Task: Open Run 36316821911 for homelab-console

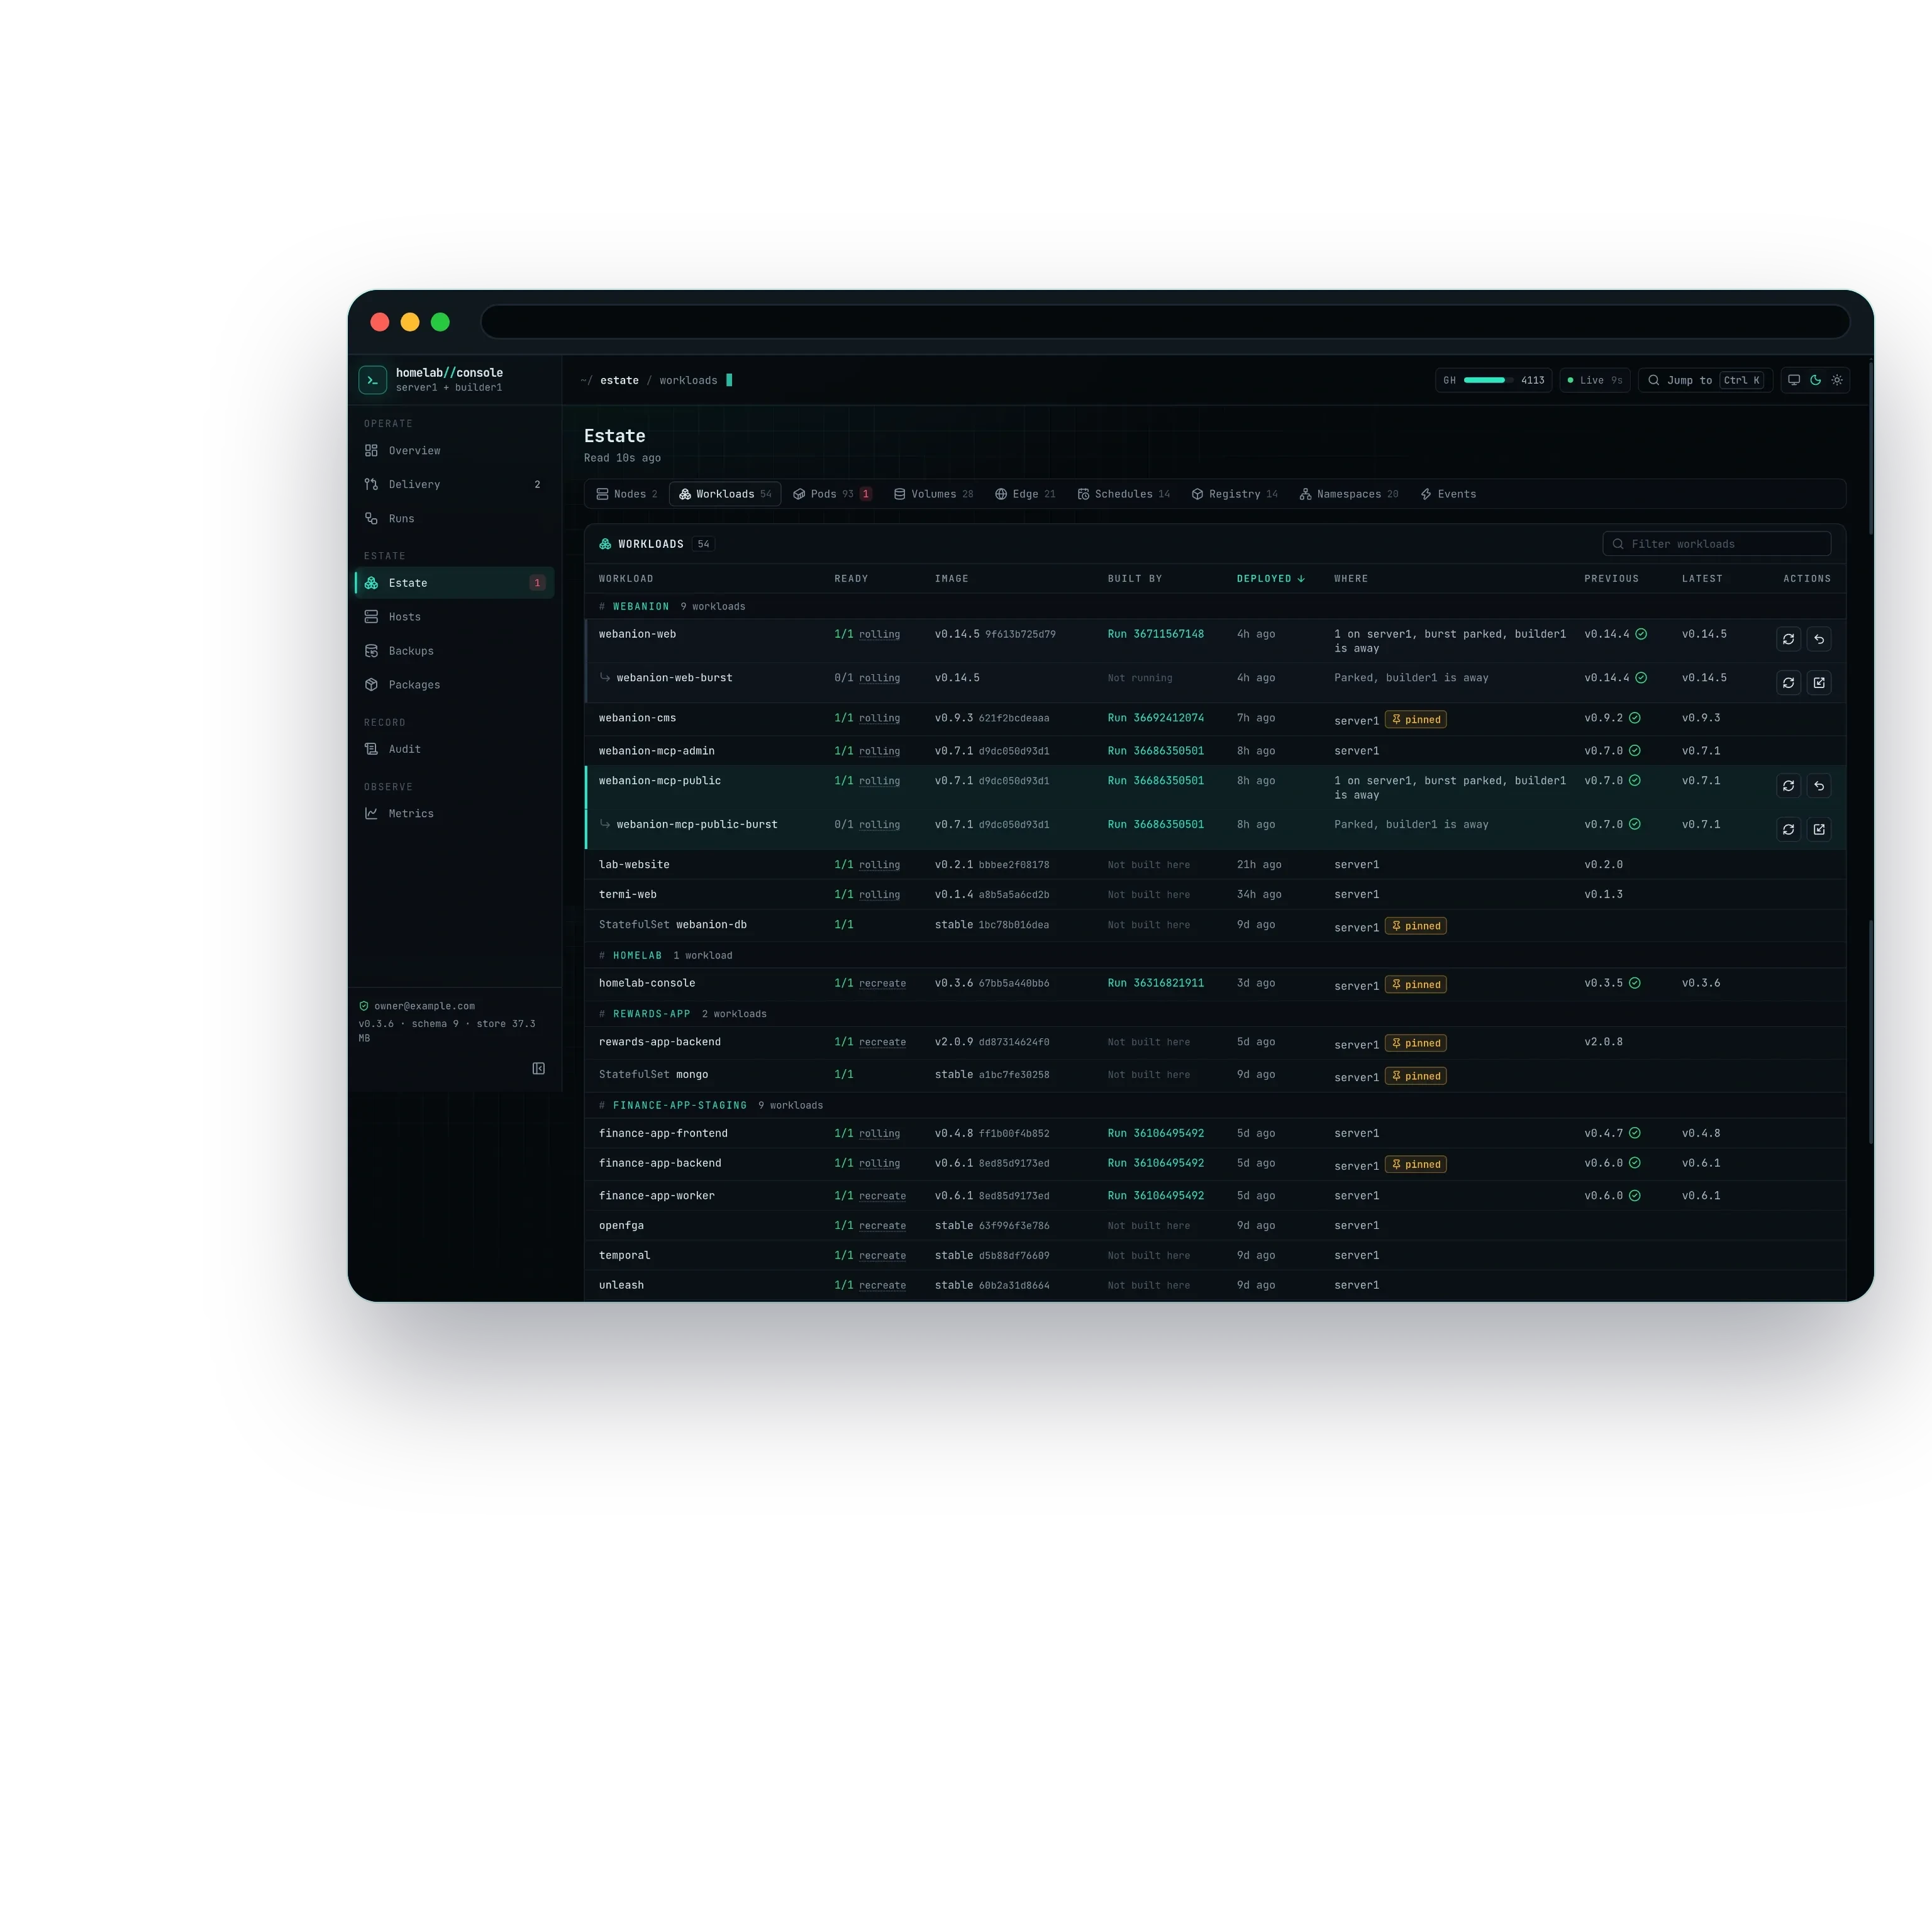Action: click(x=1155, y=984)
